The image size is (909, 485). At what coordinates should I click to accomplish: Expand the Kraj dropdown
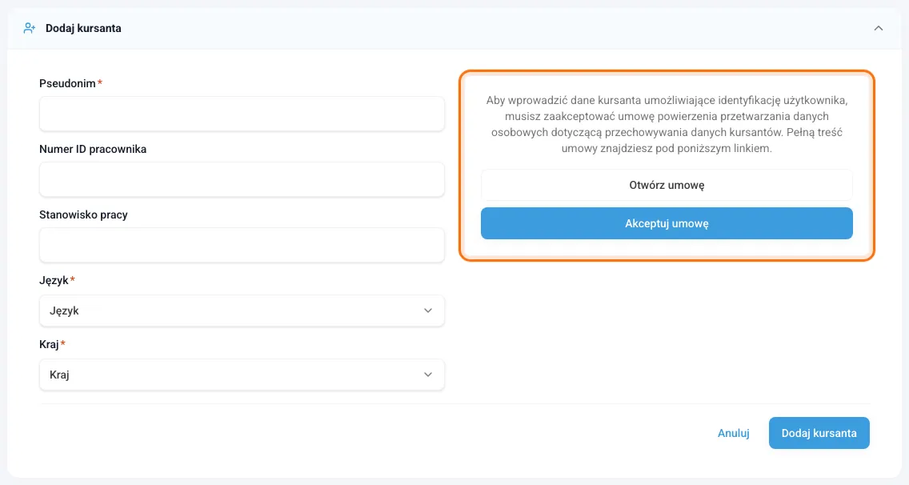pos(242,375)
